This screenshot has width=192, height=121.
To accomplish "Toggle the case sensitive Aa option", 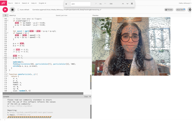I will pyautogui.click(x=100, y=4).
